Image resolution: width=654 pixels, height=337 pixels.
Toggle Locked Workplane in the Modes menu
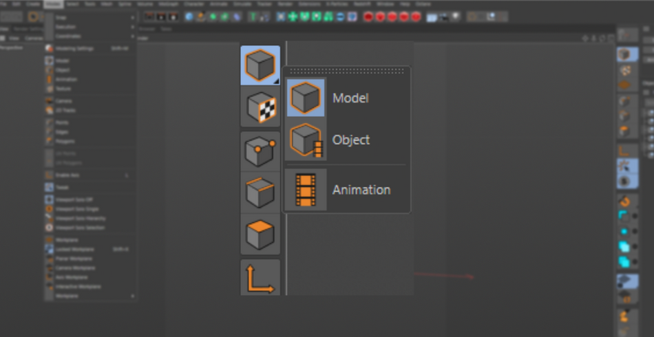(x=90, y=249)
